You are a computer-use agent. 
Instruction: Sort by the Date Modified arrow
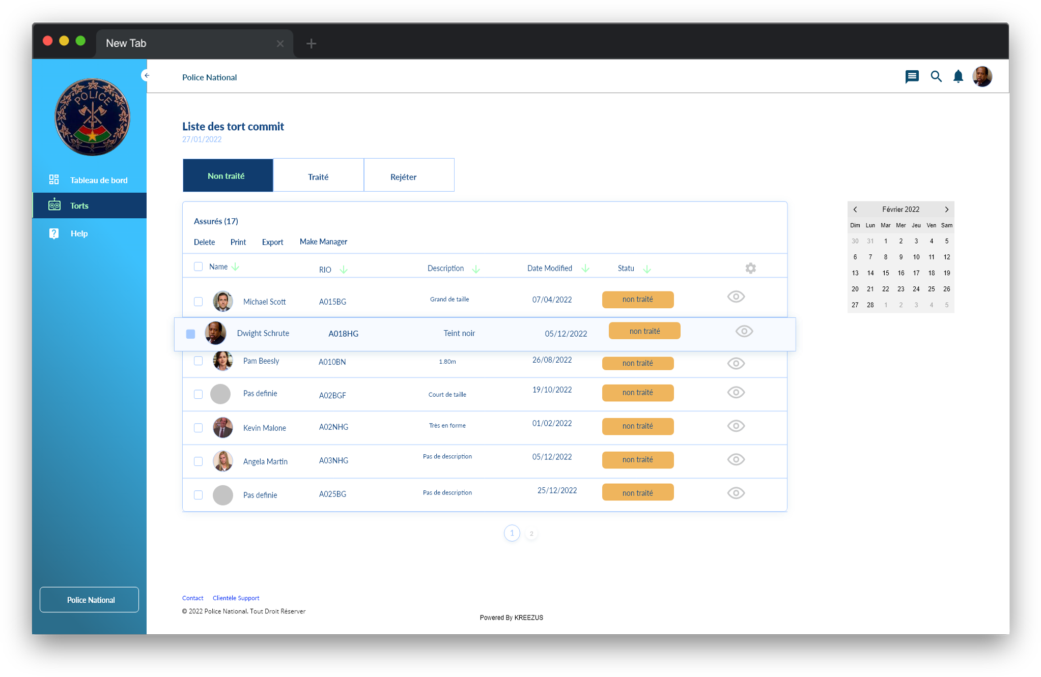pos(585,268)
